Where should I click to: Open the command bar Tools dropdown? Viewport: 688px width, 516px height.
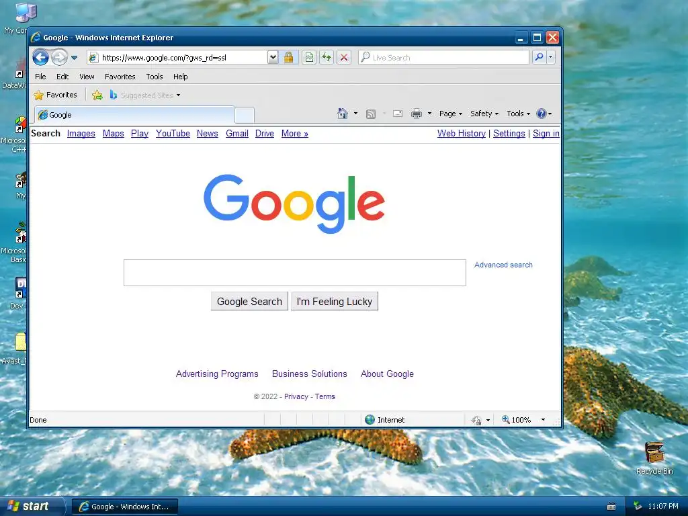click(x=518, y=114)
